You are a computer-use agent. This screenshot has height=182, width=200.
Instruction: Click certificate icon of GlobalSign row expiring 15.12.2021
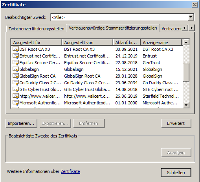(15, 69)
